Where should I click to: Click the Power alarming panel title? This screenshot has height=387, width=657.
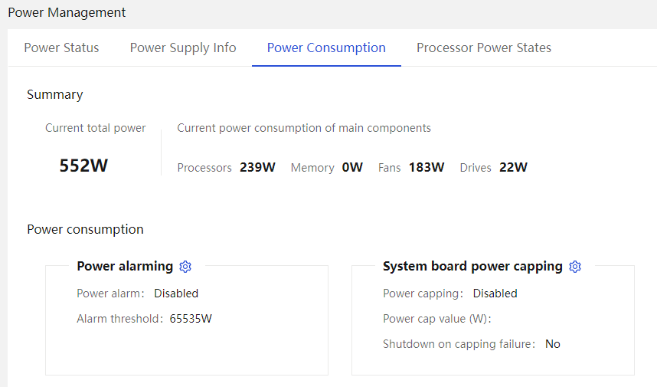pos(125,266)
